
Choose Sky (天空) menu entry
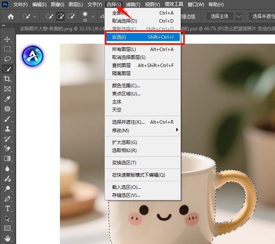143,110
